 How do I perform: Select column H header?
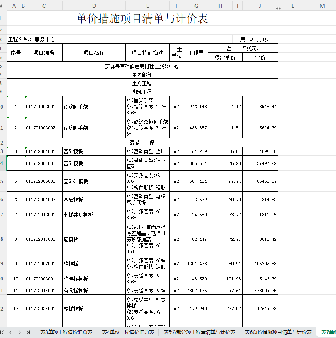click(x=220, y=6)
